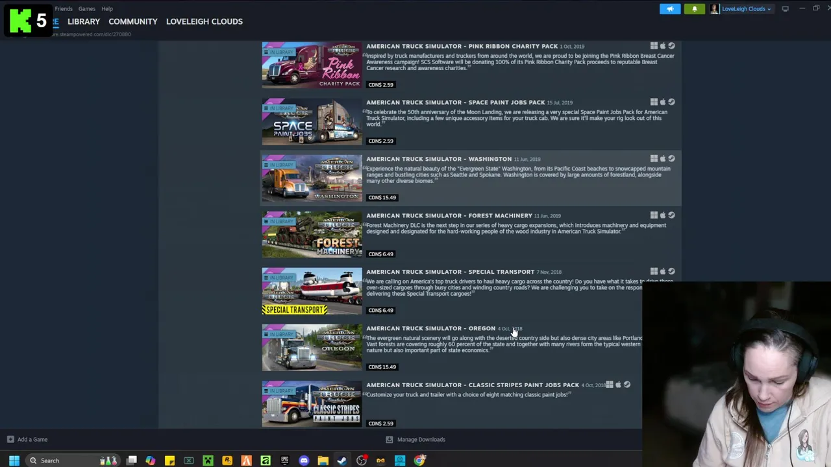This screenshot has height=467, width=831.
Task: Click Pink Ribbon pack CDN$ 2.59 price
Action: 381,85
